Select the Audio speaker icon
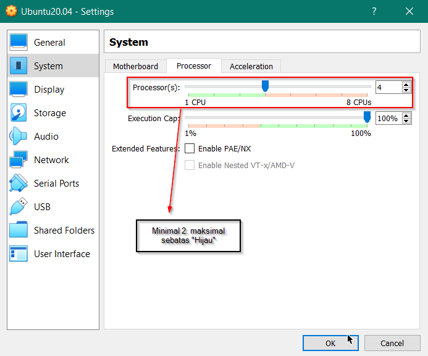428x356 pixels. [19, 137]
